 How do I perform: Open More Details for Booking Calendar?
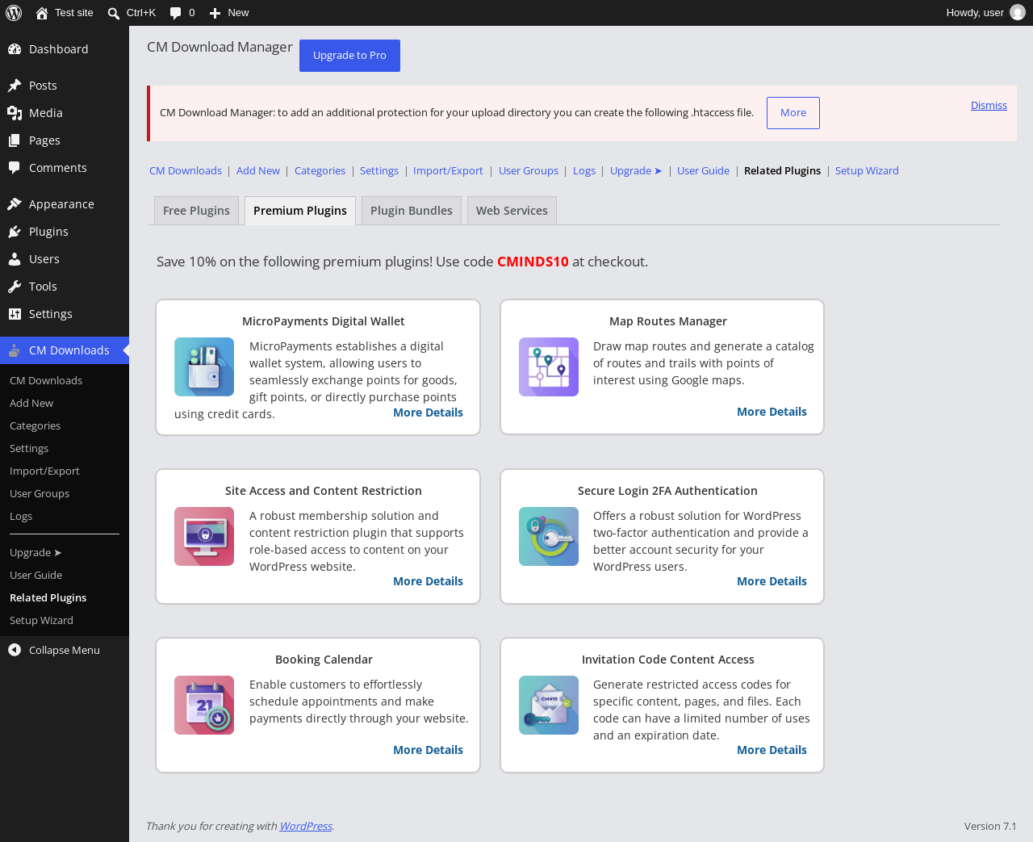(x=428, y=750)
